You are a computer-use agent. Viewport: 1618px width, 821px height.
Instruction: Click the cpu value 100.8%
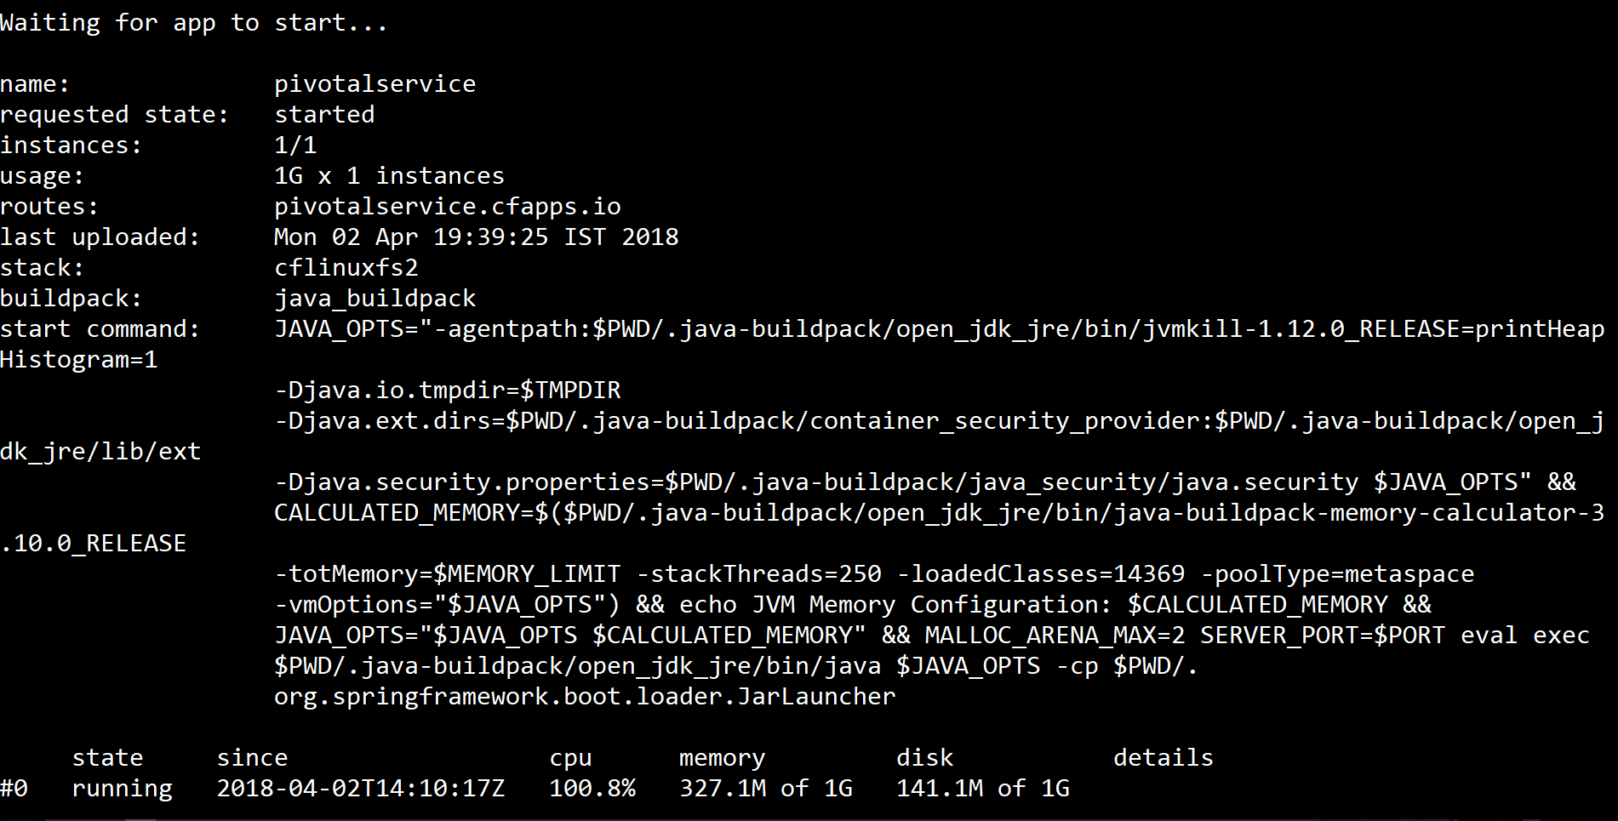(592, 789)
